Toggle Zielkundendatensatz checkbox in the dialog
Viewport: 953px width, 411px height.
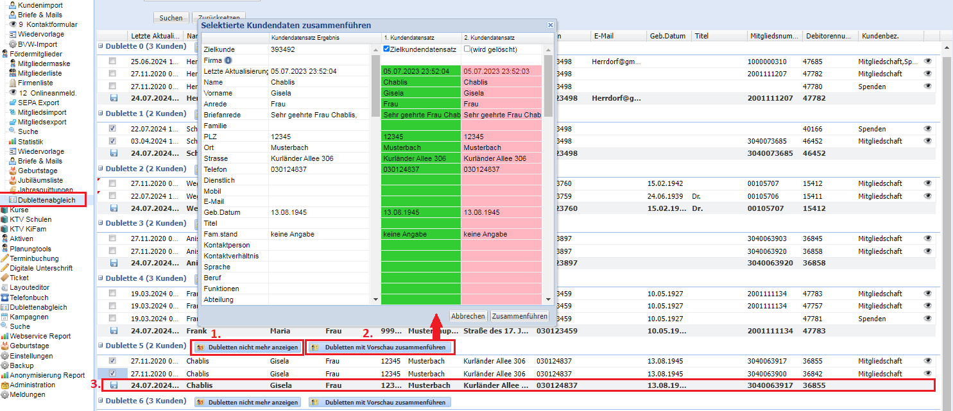click(386, 49)
